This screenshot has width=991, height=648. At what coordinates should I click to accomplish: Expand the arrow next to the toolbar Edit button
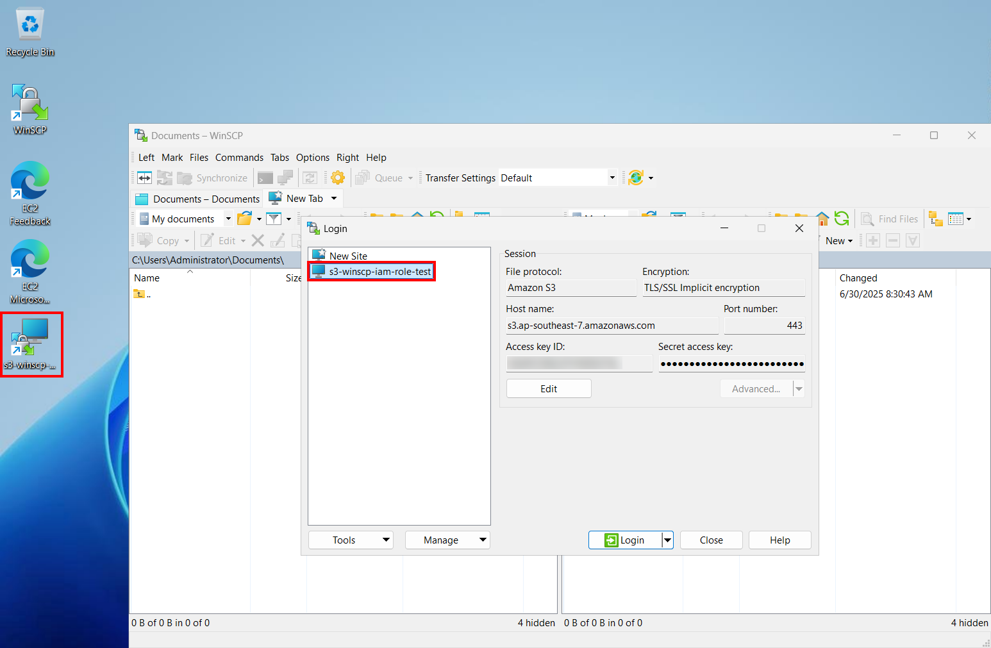(243, 241)
